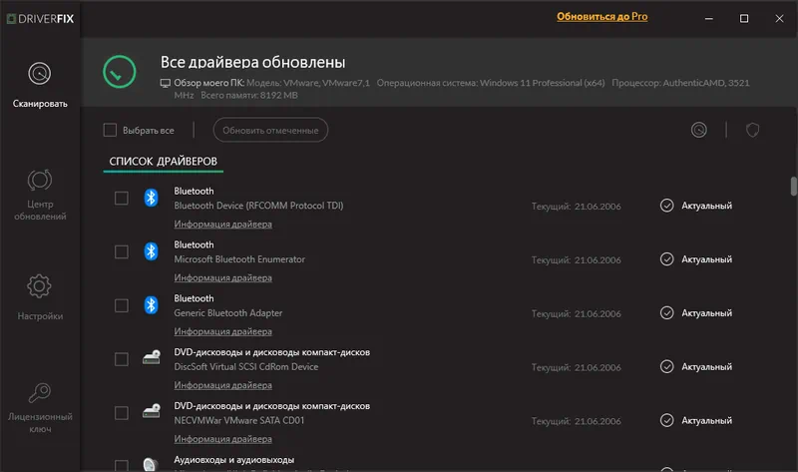Check the Bluetooth Device RFCOMM Protocol TDI box

click(121, 198)
